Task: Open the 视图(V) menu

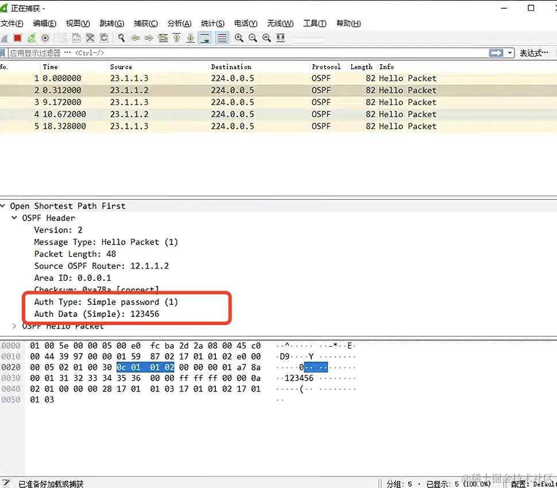Action: coord(78,24)
